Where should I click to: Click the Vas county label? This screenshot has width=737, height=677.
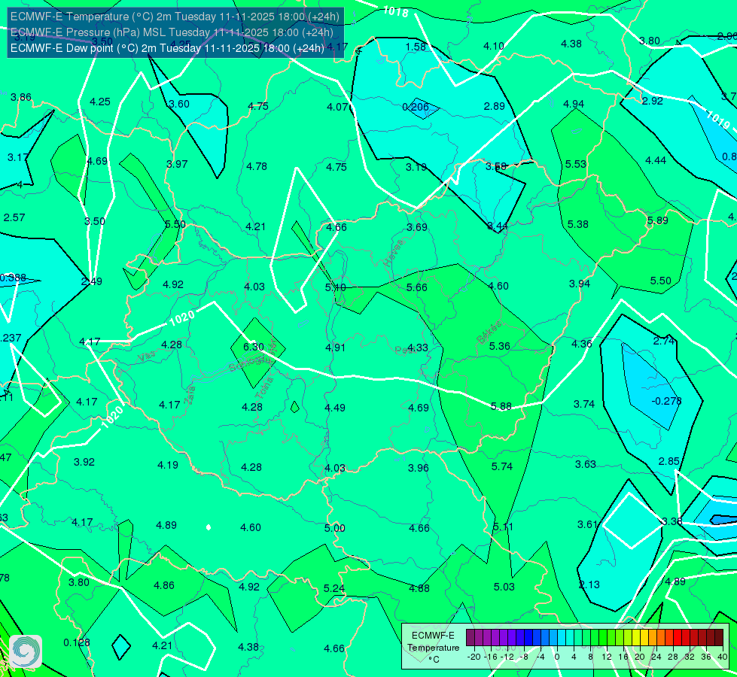click(146, 357)
